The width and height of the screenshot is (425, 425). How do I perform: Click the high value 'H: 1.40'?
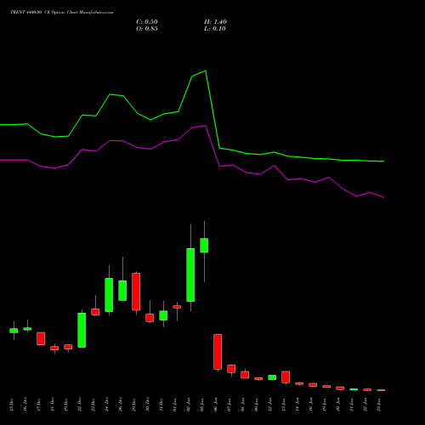215,22
